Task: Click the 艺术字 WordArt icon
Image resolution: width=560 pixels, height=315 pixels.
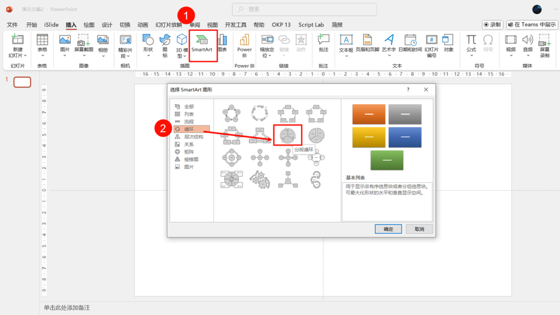Action: pos(389,39)
